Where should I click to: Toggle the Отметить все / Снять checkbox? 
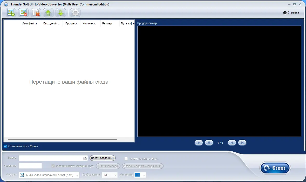tap(5, 146)
